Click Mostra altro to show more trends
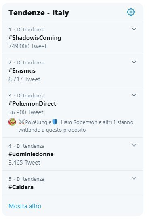 click(x=25, y=206)
